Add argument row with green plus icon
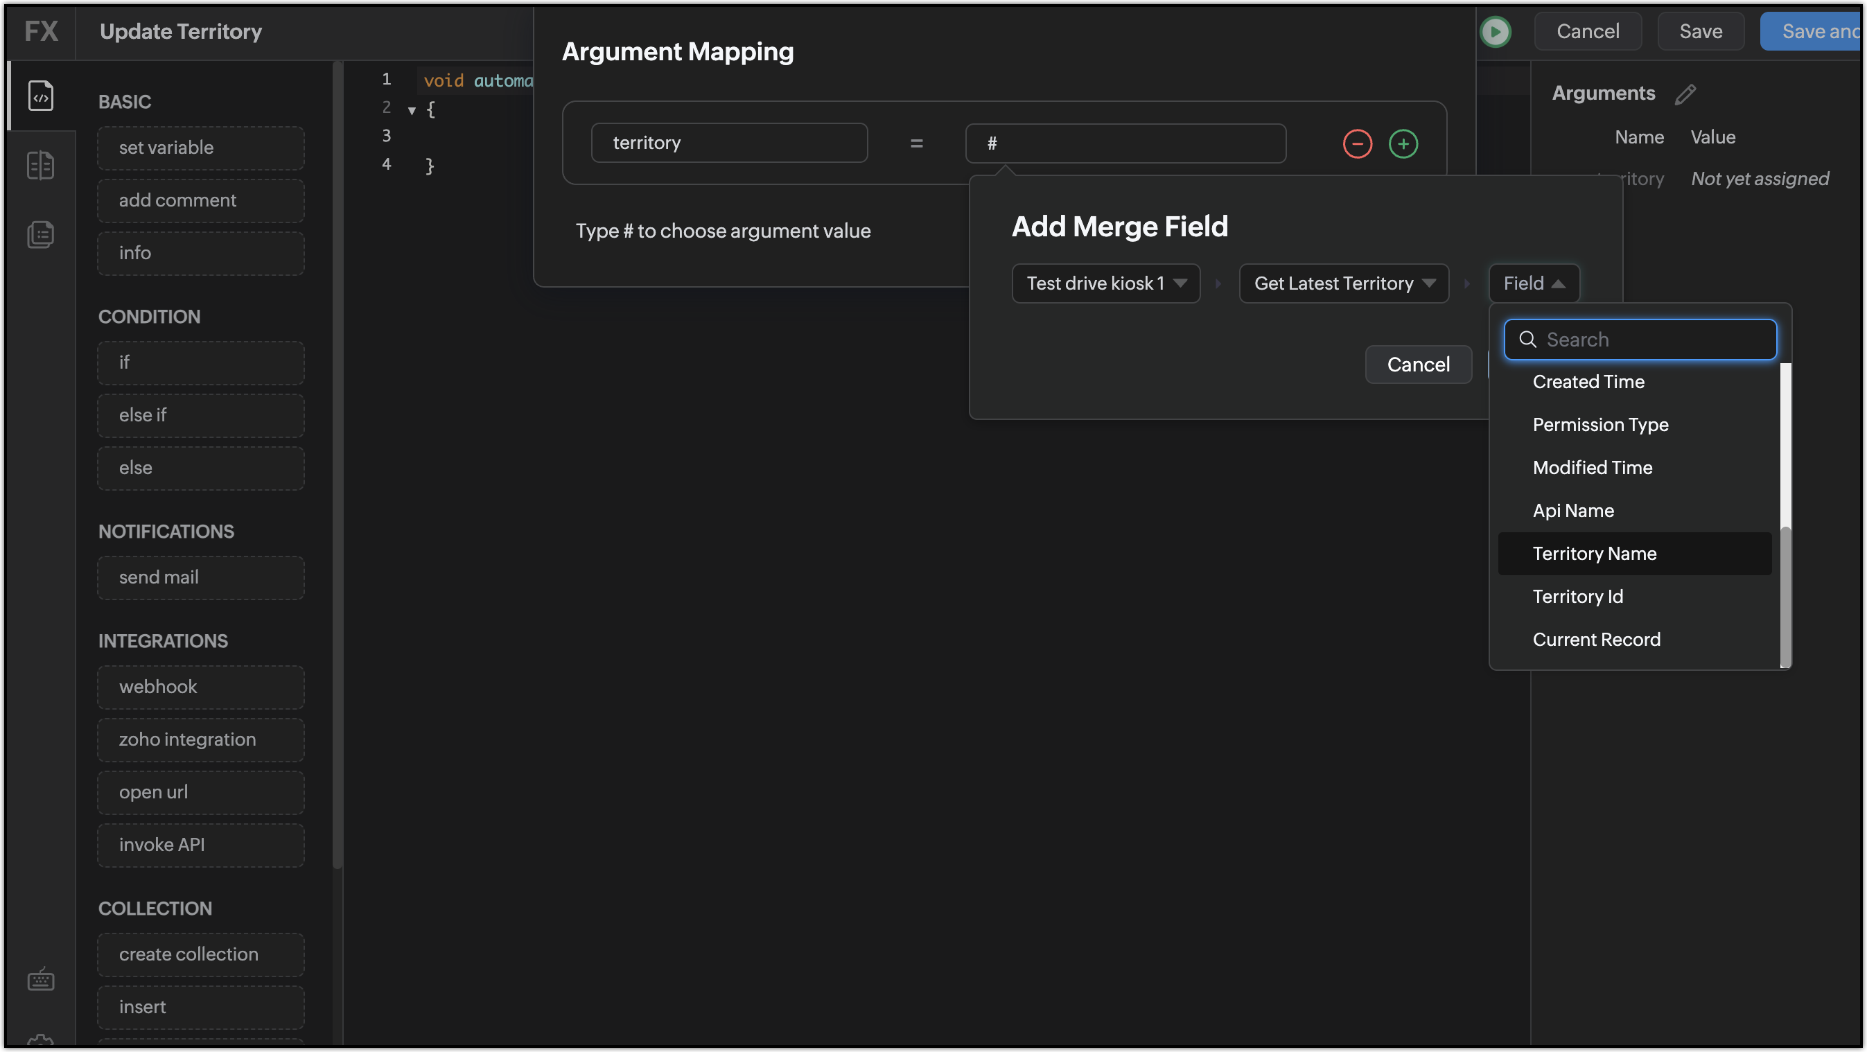 [1403, 143]
